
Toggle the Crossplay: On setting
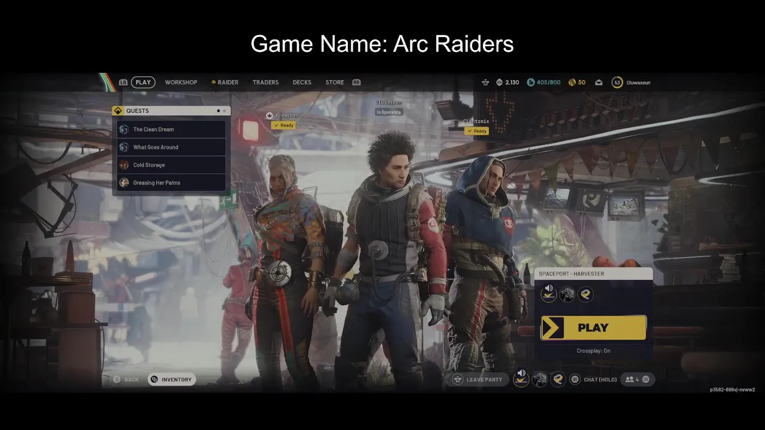click(593, 351)
